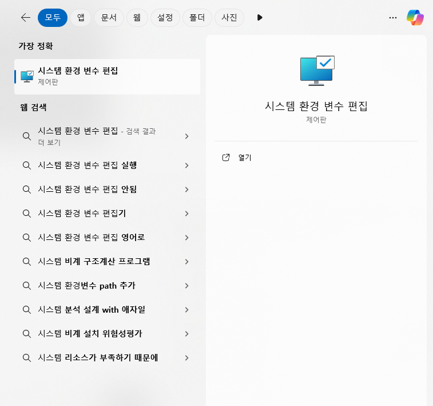Click the 시스템 환경 변수 편집 title in preview pane
Image resolution: width=433 pixels, height=406 pixels.
(x=316, y=106)
